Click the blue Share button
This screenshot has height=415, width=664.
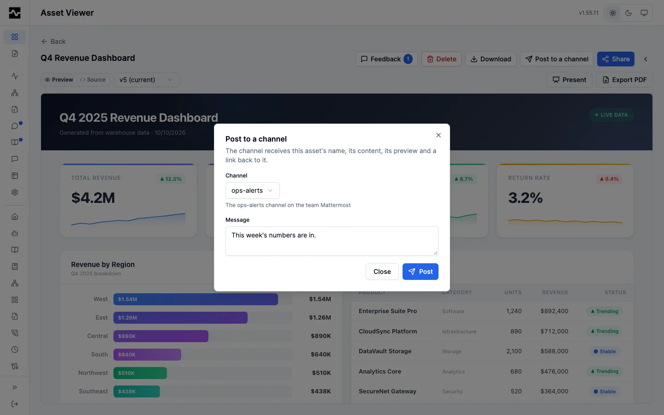click(x=616, y=59)
